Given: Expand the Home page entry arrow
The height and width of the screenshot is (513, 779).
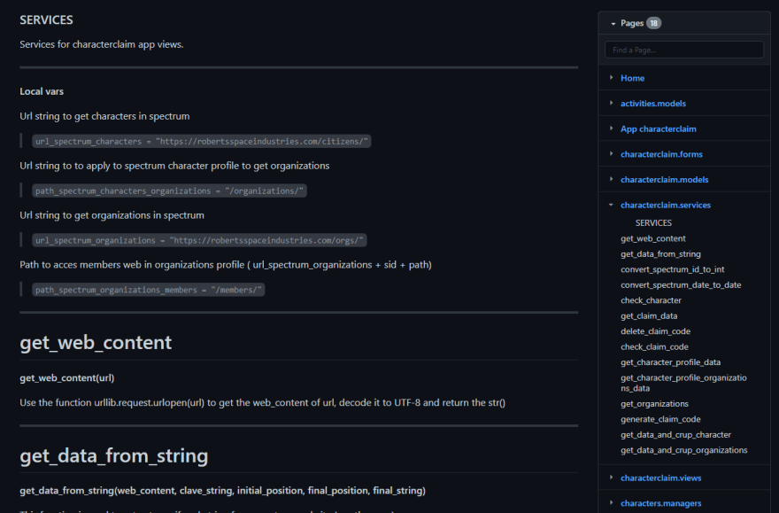Looking at the screenshot, I should pyautogui.click(x=611, y=78).
